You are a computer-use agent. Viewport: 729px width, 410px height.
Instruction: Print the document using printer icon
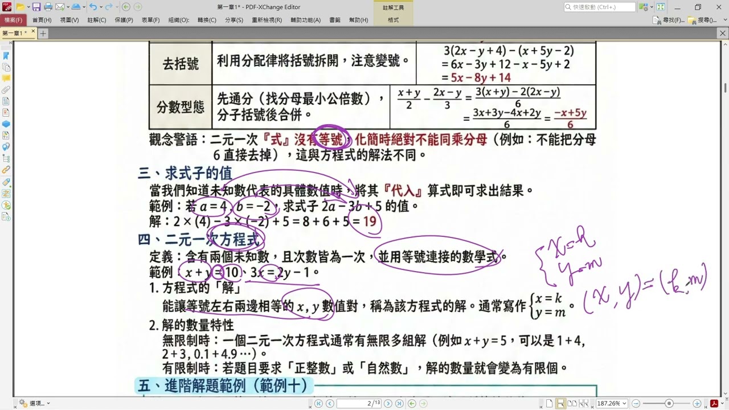click(x=48, y=7)
